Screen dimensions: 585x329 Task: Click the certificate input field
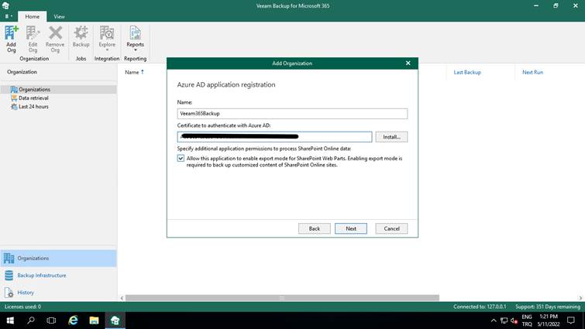(274, 137)
